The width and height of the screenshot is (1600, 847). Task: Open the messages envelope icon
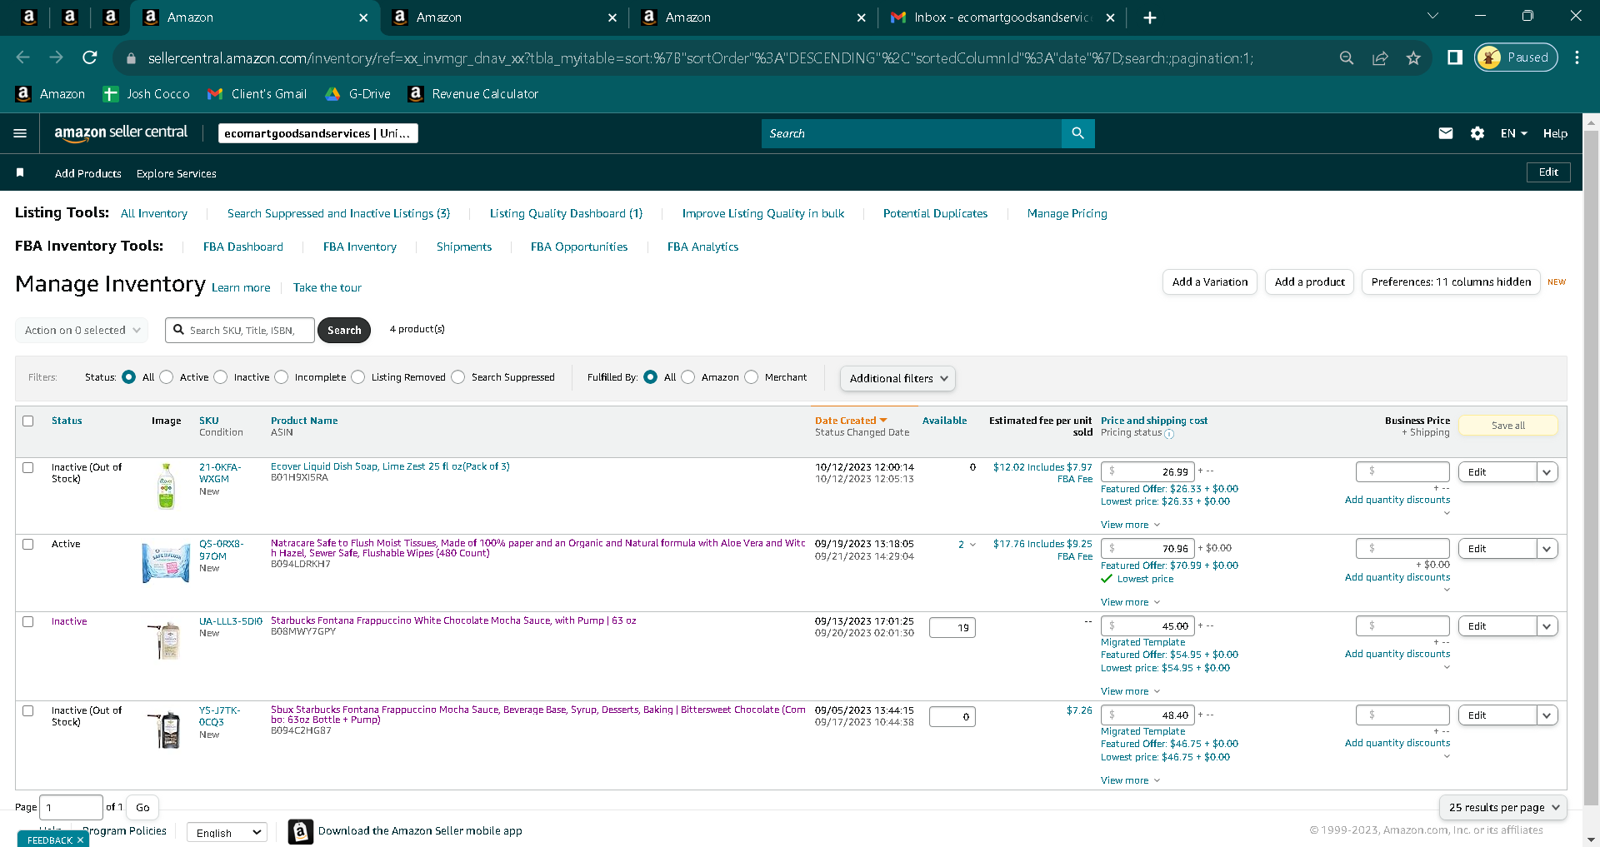[1446, 133]
